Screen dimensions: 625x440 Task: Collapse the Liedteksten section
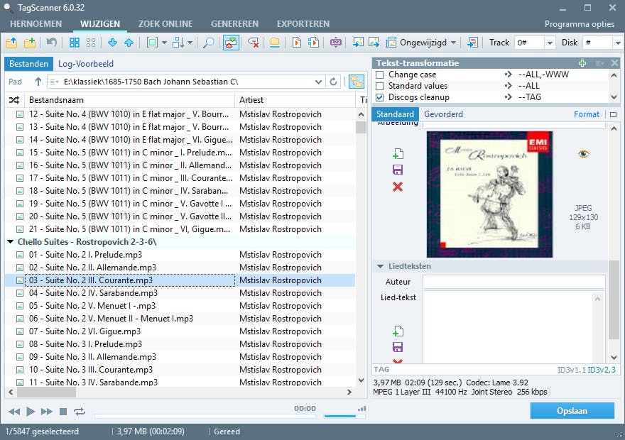(379, 266)
